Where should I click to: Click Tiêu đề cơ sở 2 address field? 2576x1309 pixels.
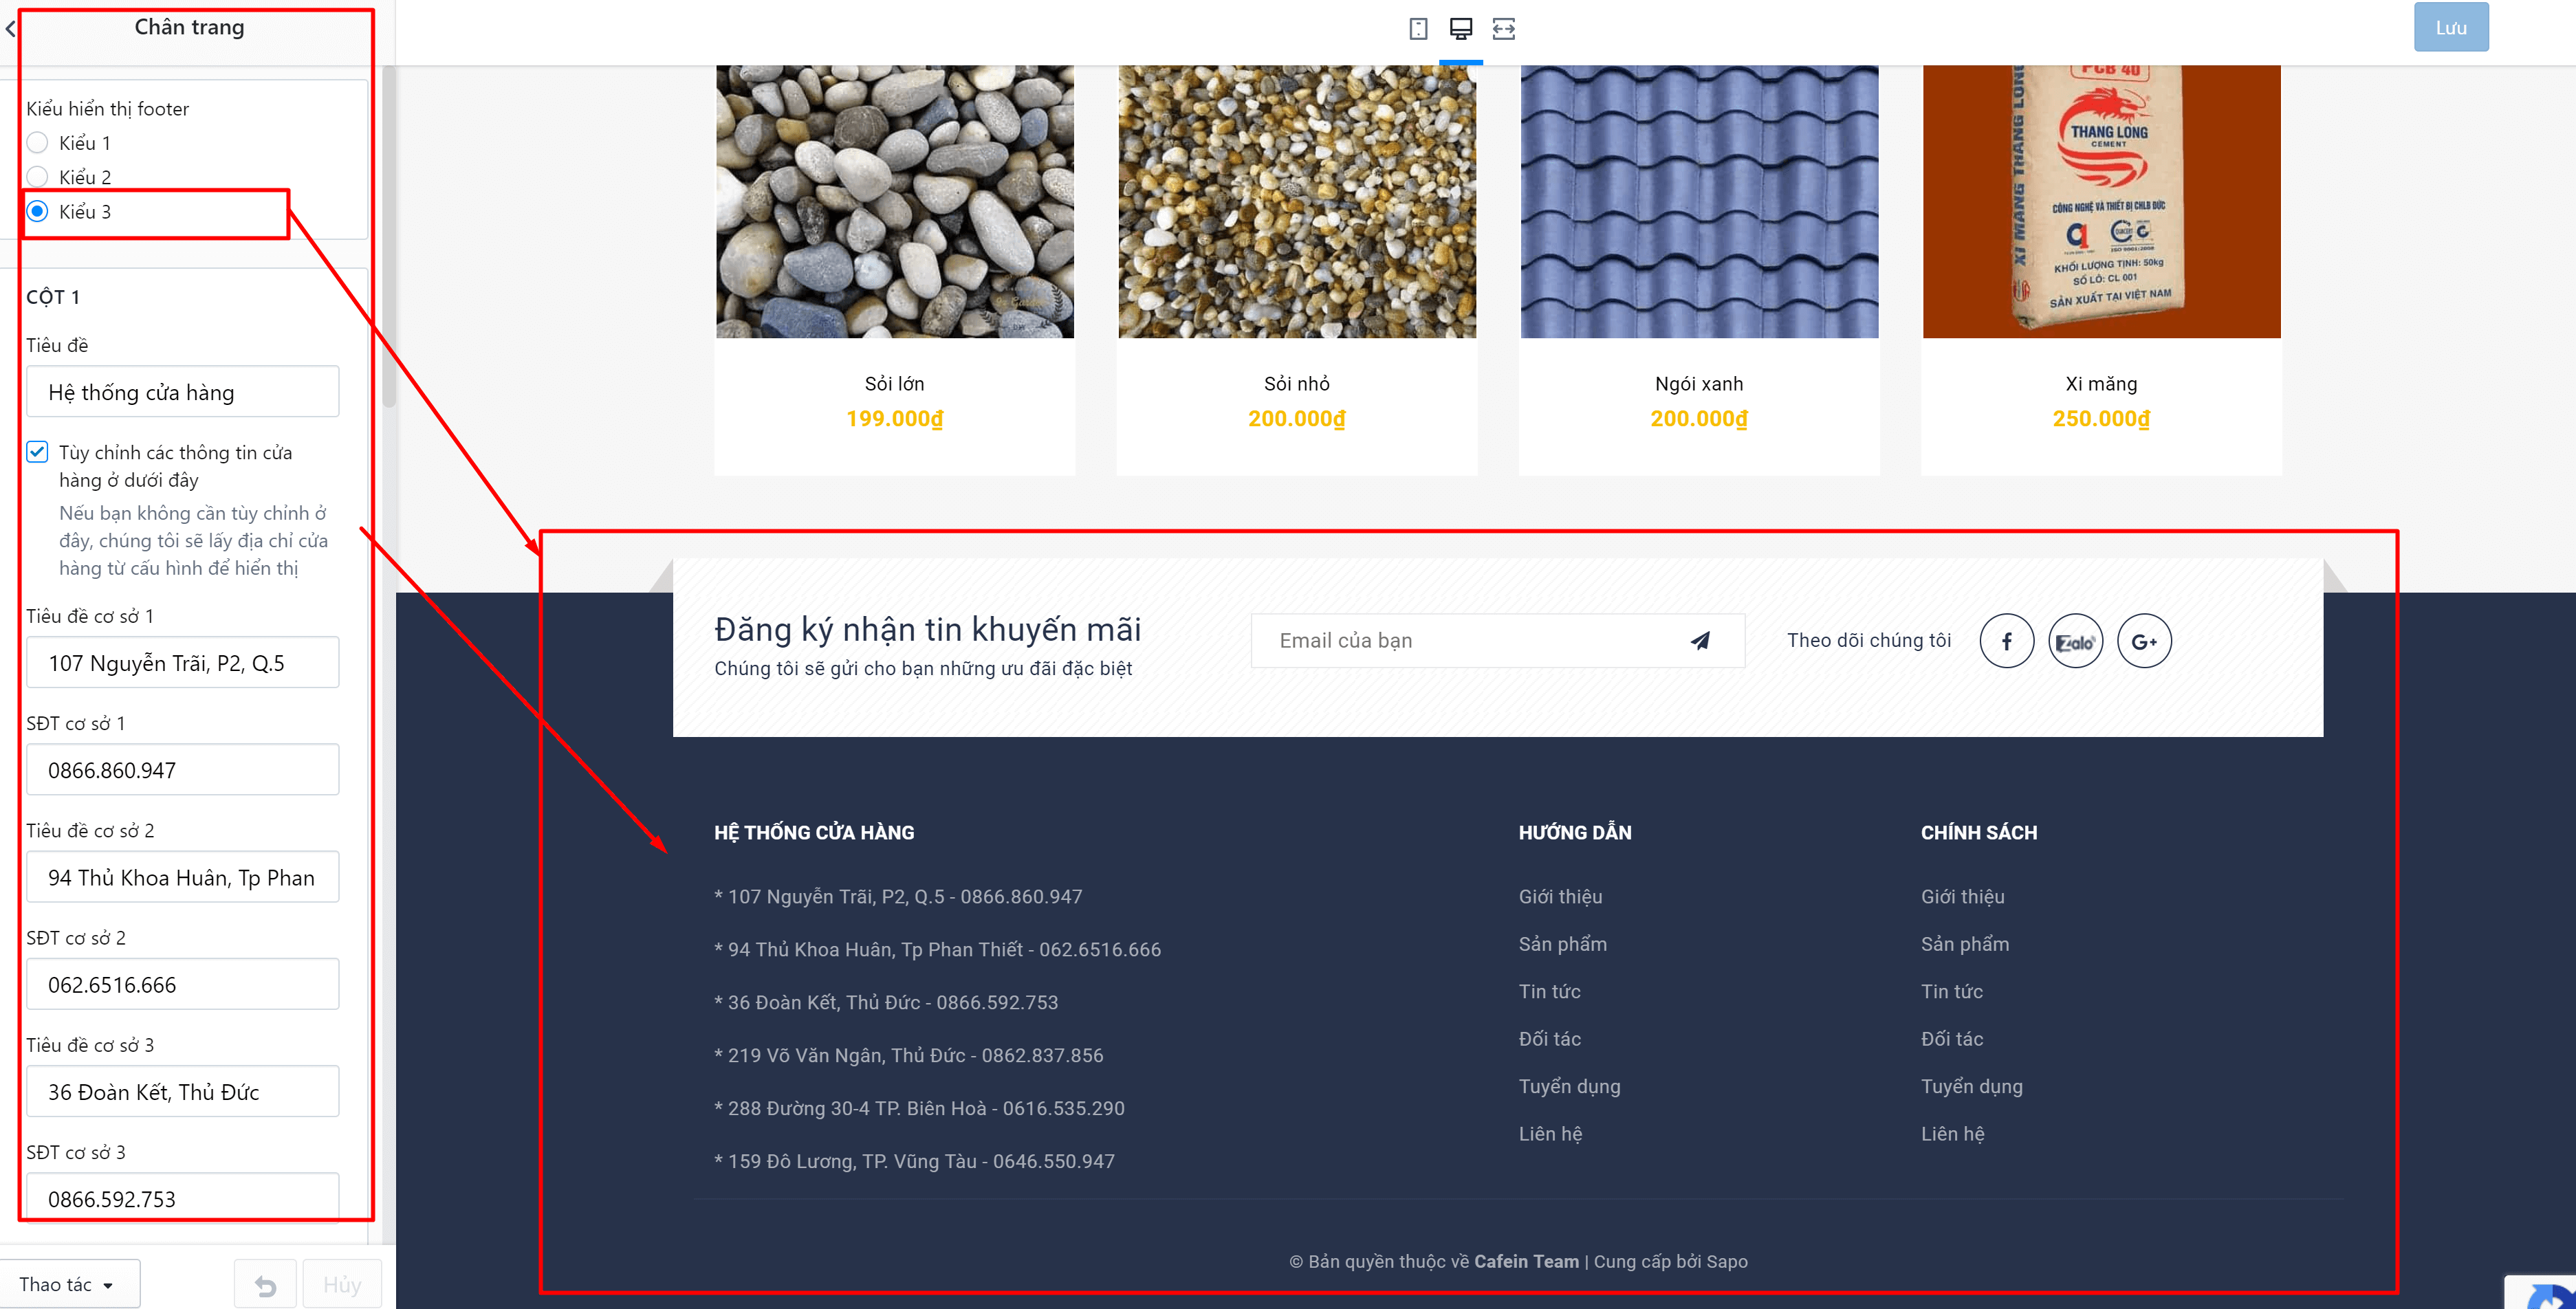[183, 877]
